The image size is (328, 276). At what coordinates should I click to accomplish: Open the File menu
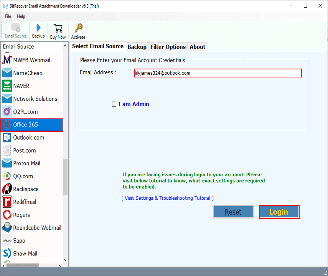(8, 16)
